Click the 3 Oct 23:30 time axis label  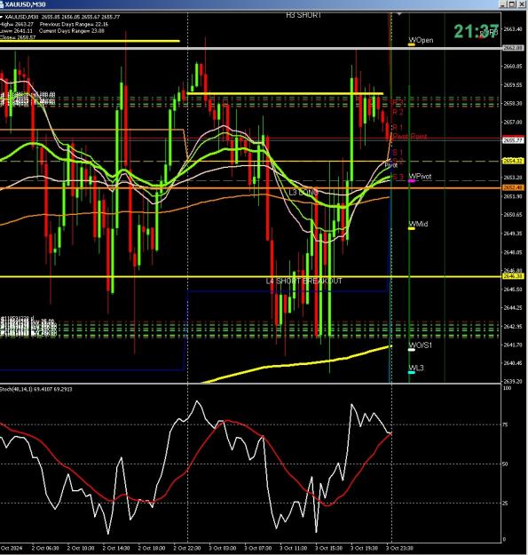pos(399,548)
